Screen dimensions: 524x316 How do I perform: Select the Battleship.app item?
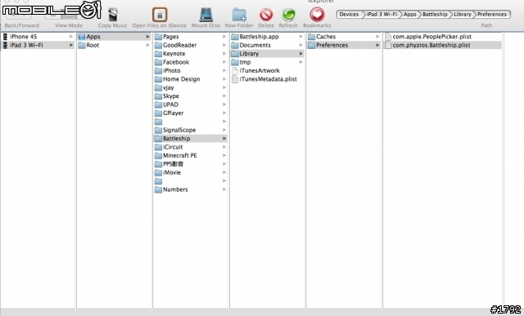267,36
